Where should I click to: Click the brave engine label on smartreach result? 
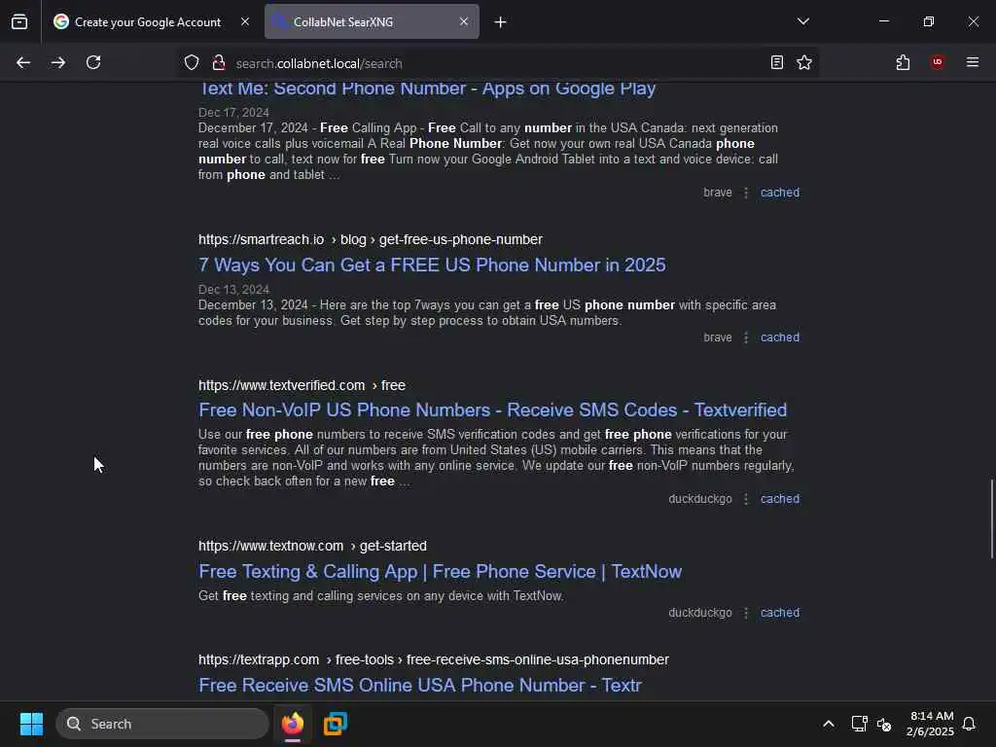(718, 338)
